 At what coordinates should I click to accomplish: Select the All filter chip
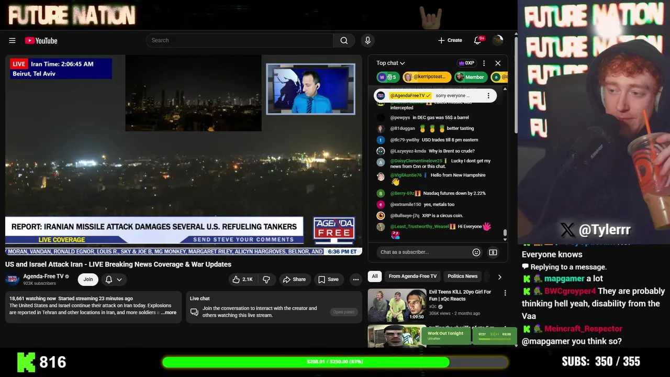[x=375, y=276]
